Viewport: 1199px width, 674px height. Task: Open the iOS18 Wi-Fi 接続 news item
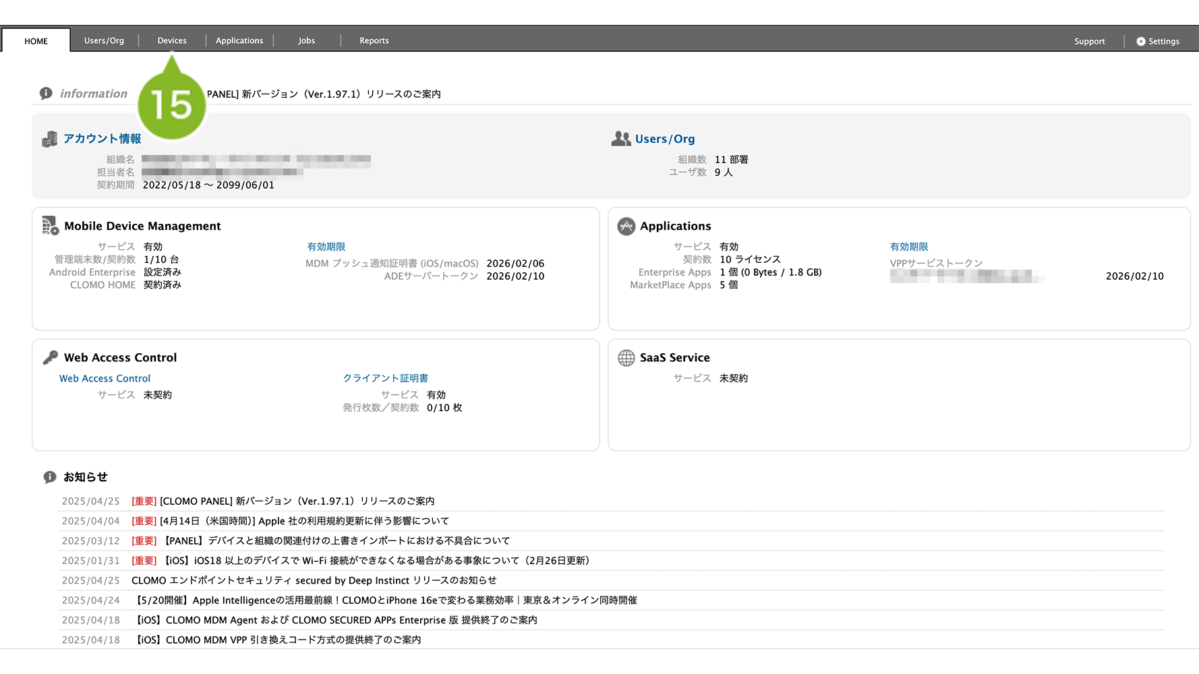coord(375,560)
